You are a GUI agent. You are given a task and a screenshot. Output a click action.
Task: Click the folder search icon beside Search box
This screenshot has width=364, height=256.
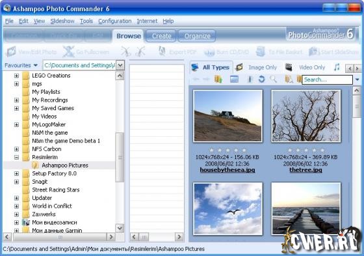[289, 79]
